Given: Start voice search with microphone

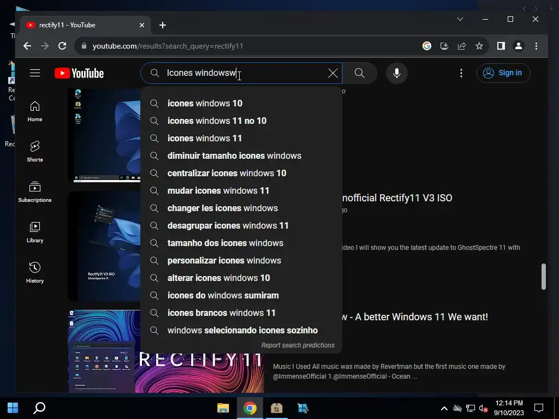Looking at the screenshot, I should 396,73.
